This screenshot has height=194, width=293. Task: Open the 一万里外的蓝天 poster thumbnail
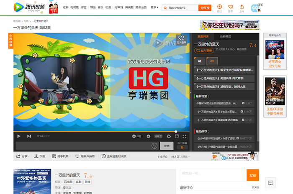tap(32, 181)
